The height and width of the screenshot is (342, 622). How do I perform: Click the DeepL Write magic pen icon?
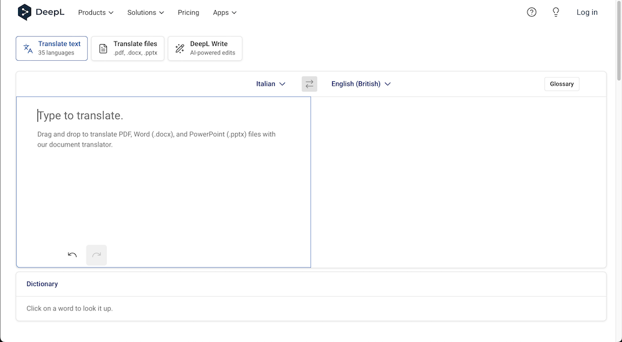point(180,48)
